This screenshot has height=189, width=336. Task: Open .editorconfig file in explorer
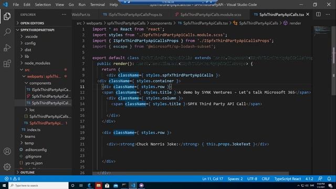click(x=36, y=150)
